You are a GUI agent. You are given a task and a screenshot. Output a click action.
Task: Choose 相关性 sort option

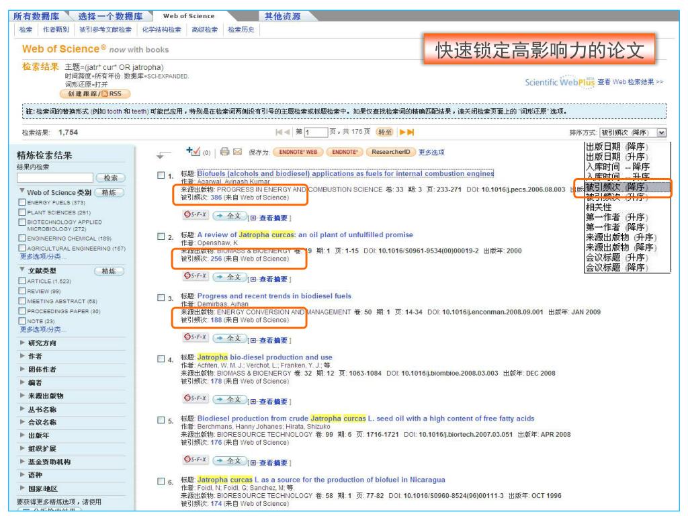click(x=599, y=207)
